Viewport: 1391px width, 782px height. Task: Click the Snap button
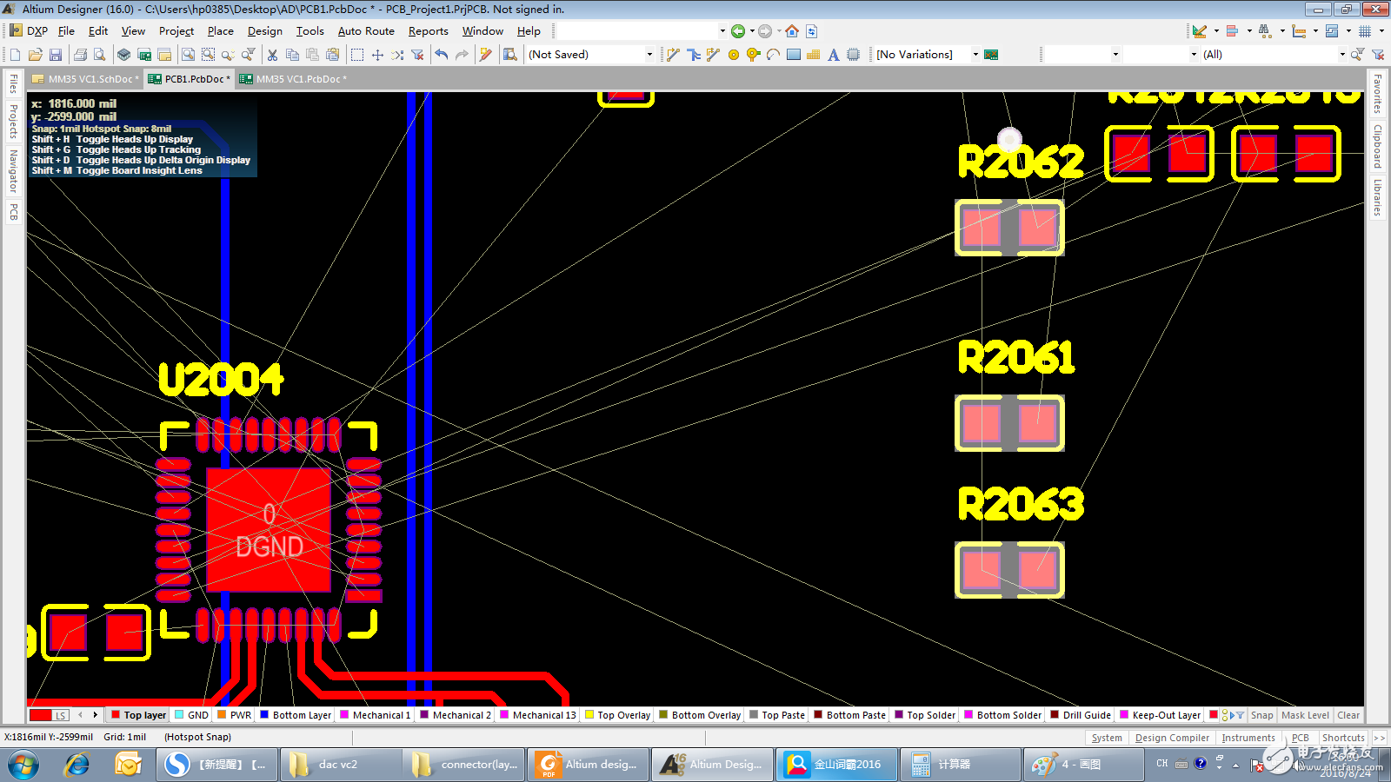tap(1261, 715)
